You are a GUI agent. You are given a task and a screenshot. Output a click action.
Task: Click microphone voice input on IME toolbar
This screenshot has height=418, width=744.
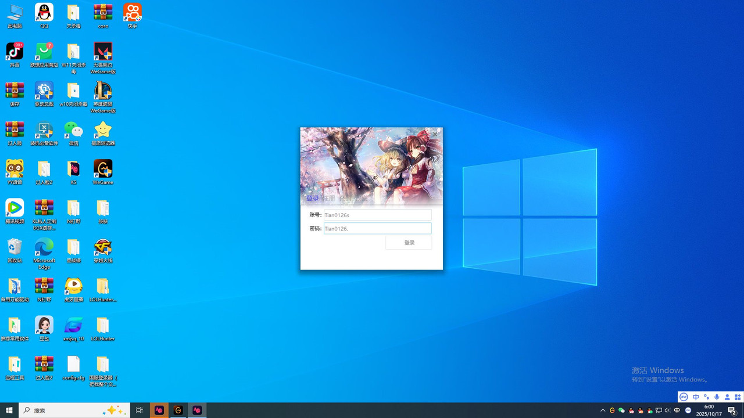pyautogui.click(x=717, y=397)
